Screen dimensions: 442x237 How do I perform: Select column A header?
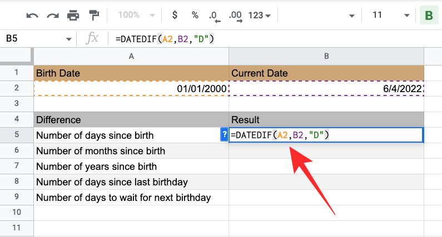(x=131, y=56)
